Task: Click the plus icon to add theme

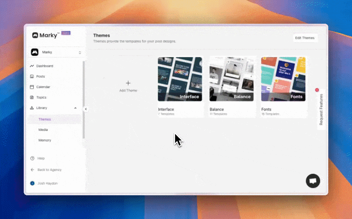Action: tap(128, 83)
